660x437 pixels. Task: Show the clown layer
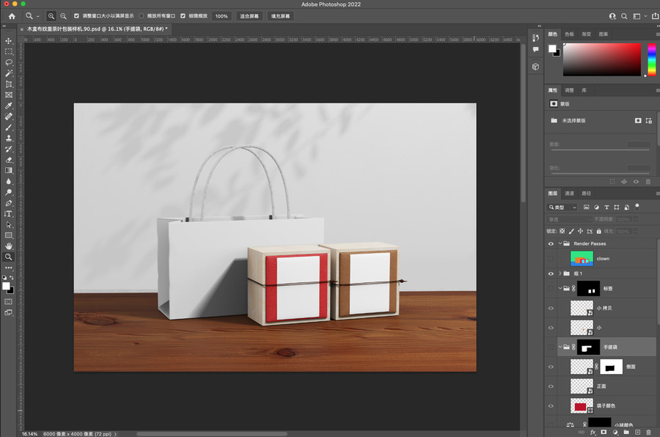coord(551,259)
